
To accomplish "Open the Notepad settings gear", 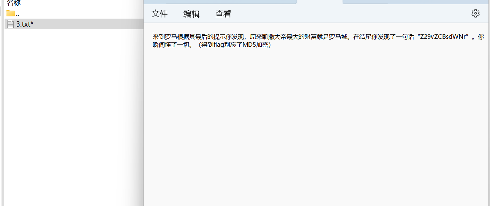I will pos(475,14).
